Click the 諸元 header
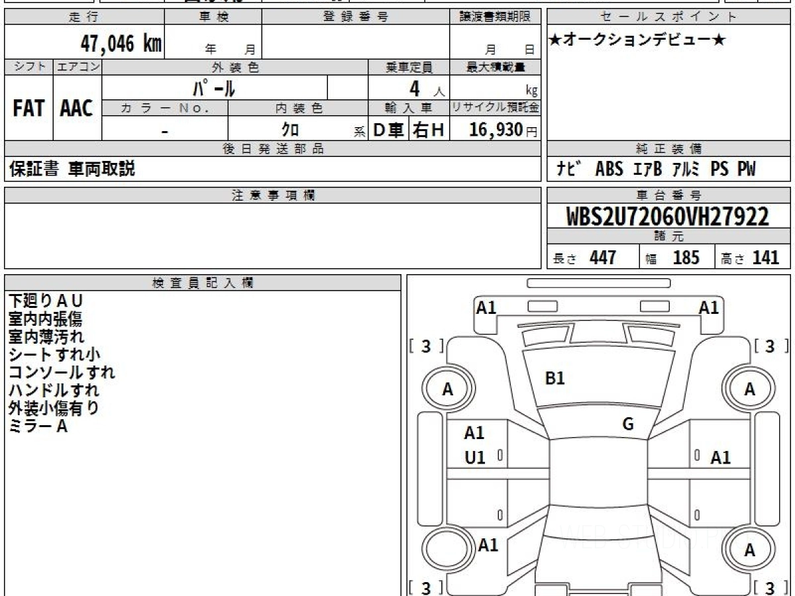 pyautogui.click(x=668, y=236)
